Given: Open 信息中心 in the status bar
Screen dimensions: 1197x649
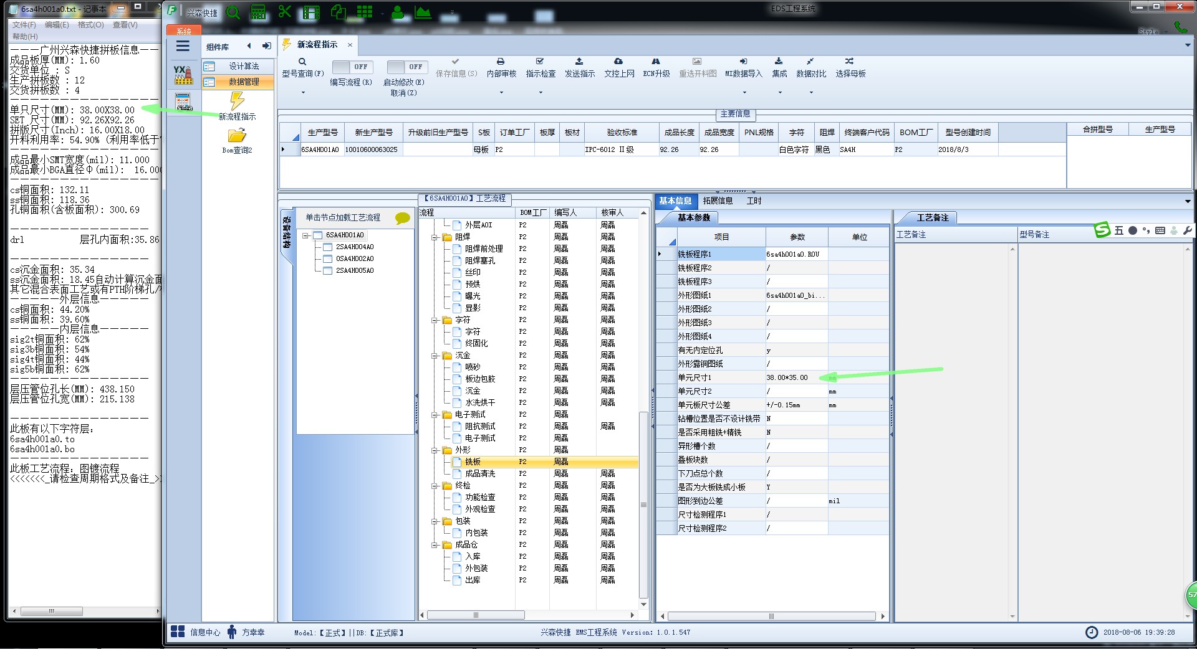Looking at the screenshot, I should pyautogui.click(x=195, y=632).
